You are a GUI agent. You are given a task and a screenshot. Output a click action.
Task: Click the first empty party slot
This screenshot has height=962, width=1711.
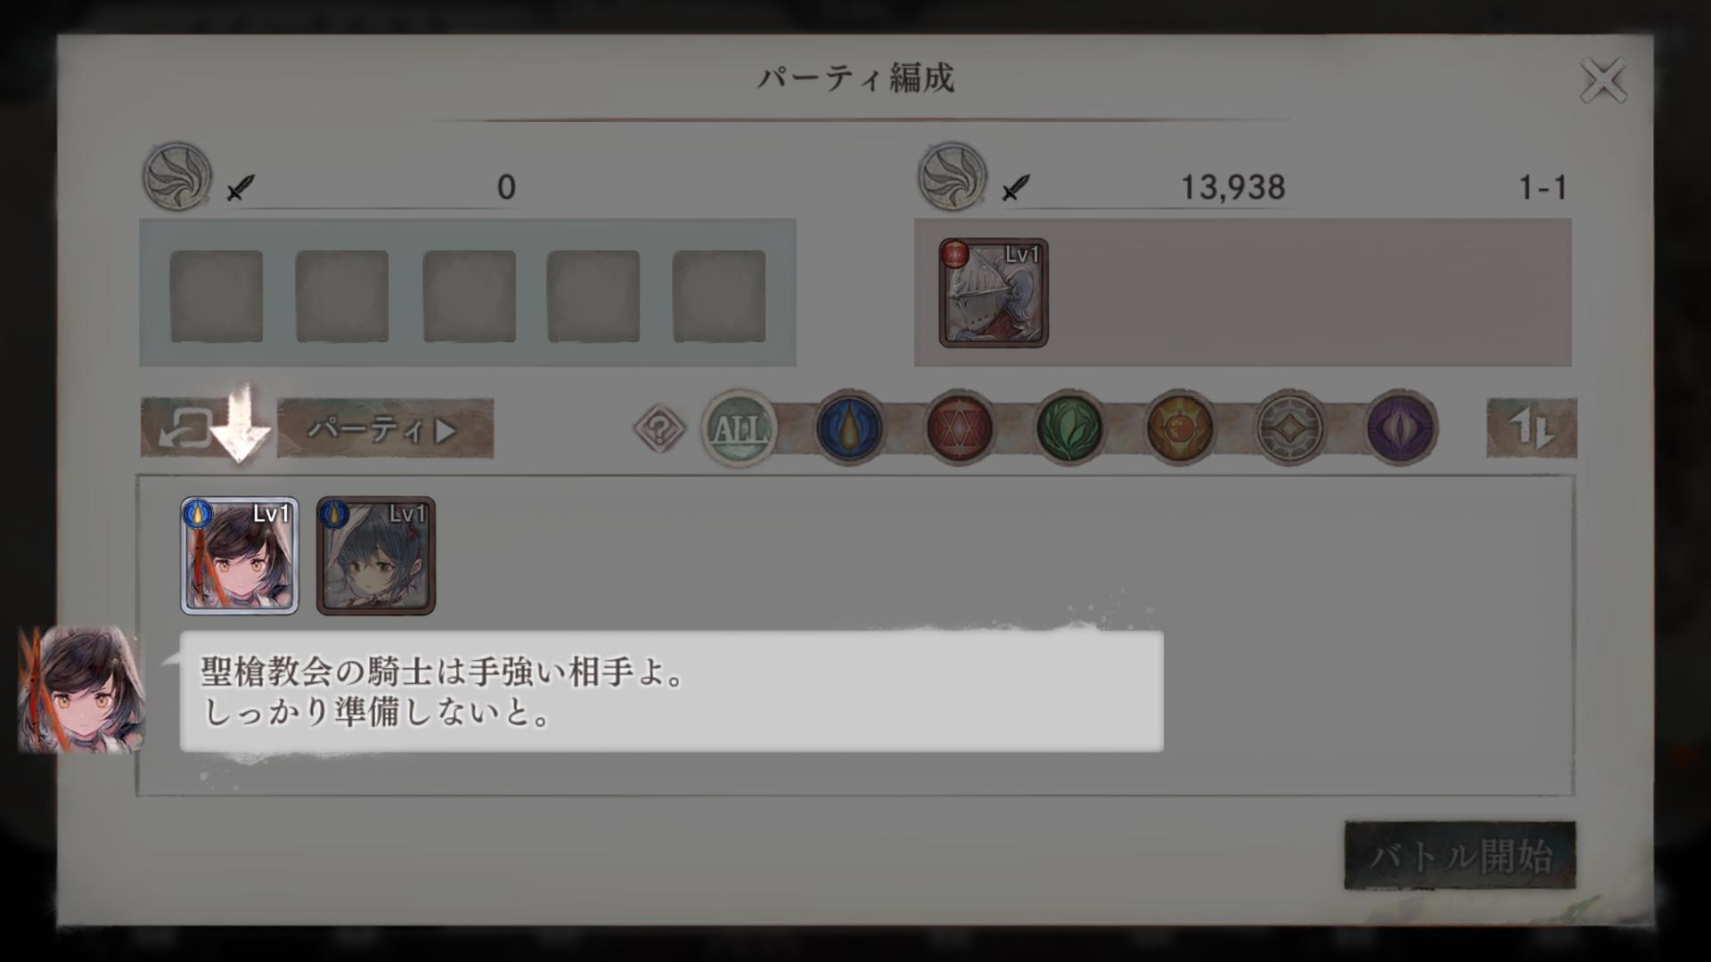tap(217, 296)
